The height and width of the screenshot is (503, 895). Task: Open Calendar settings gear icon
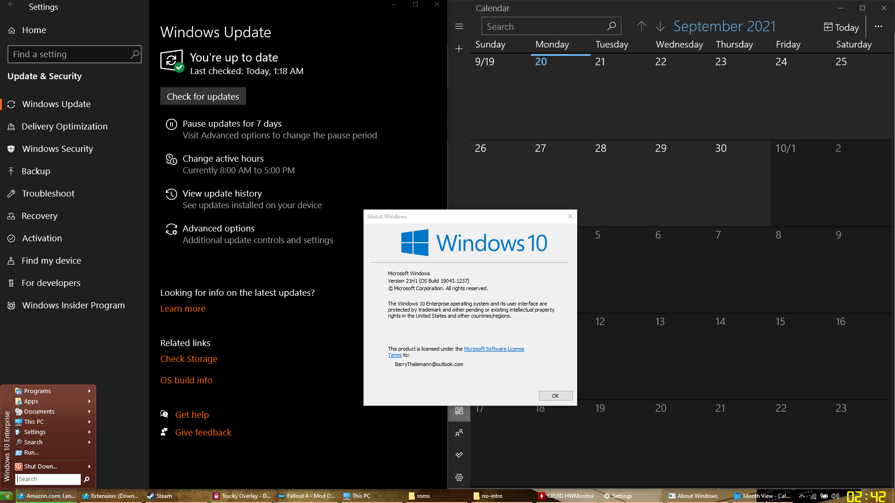tap(459, 477)
